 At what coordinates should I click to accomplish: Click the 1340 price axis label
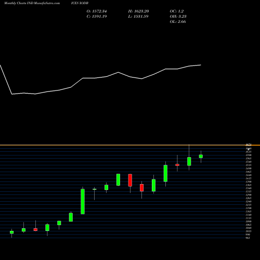[x=249, y=188]
